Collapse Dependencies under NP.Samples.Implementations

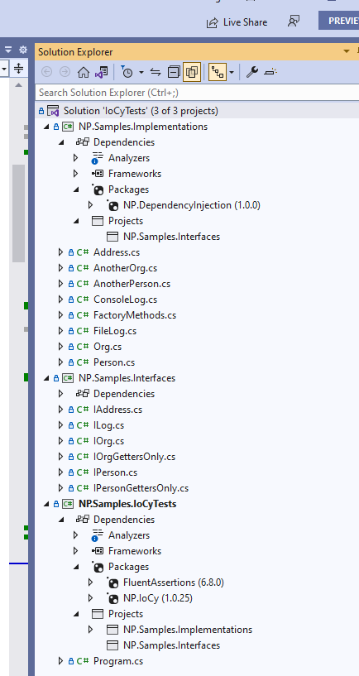(60, 142)
